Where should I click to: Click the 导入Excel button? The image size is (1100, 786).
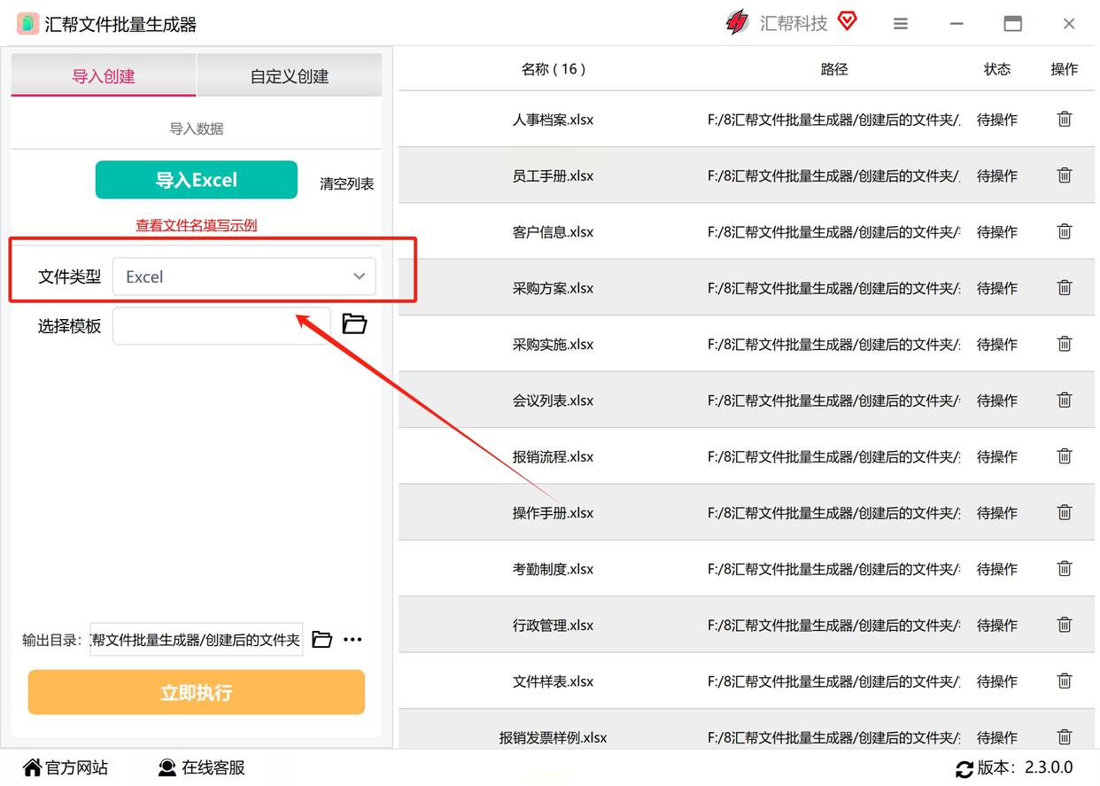[197, 180]
